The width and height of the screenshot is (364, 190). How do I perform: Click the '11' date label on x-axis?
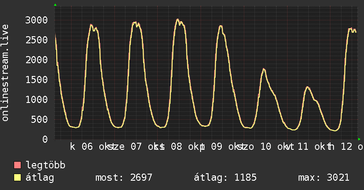(x=303, y=147)
